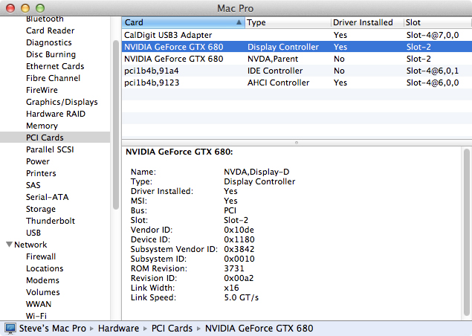Select Wi-Fi under Network
This screenshot has width=472, height=336.
36,316
